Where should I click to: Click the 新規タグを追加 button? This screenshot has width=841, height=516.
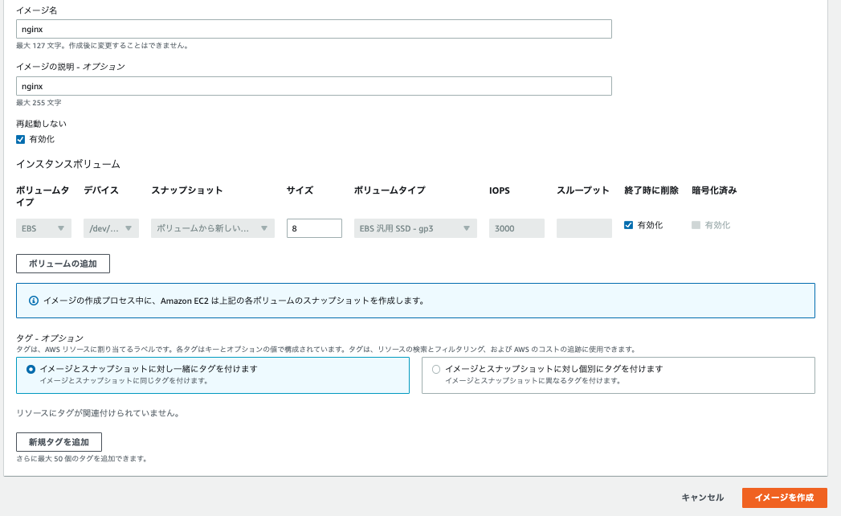tap(59, 441)
